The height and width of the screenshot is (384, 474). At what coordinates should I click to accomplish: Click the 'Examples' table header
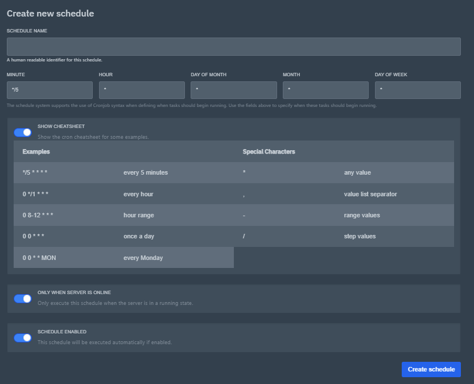pos(36,152)
